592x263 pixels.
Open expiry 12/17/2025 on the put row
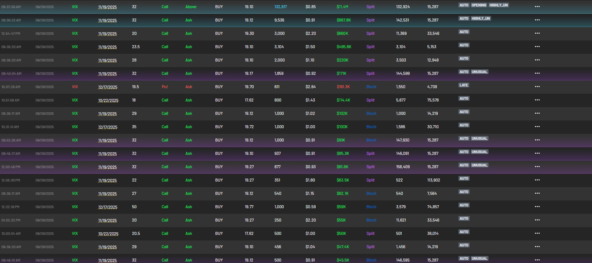(x=108, y=87)
